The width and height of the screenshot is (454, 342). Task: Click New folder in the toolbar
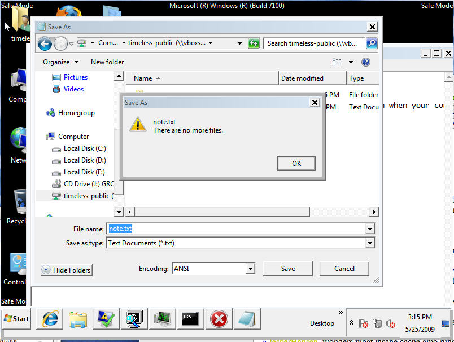click(x=107, y=62)
